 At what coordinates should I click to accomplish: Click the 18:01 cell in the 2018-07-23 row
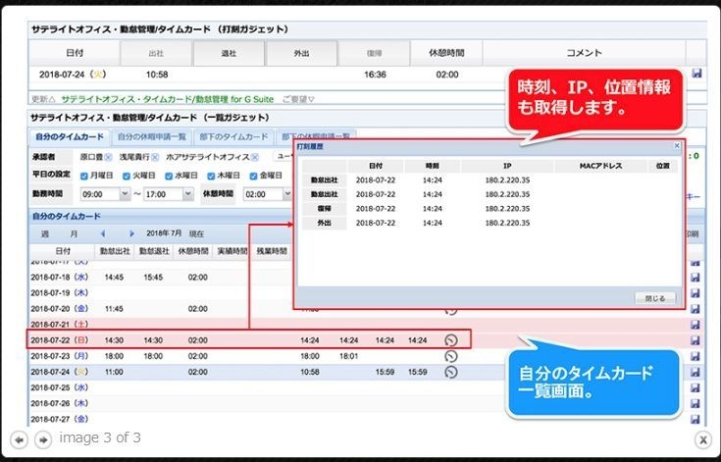[348, 356]
